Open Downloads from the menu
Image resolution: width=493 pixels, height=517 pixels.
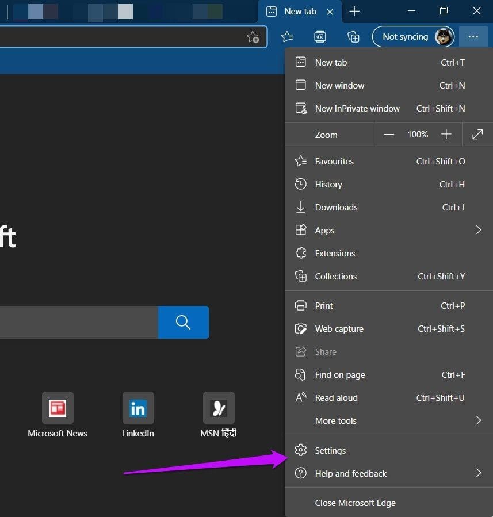pos(389,208)
